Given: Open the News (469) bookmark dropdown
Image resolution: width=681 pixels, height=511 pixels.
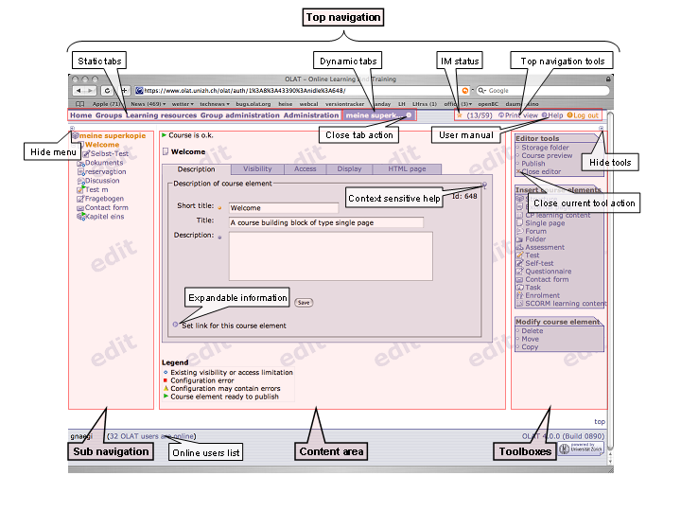Looking at the screenshot, I should coord(148,104).
